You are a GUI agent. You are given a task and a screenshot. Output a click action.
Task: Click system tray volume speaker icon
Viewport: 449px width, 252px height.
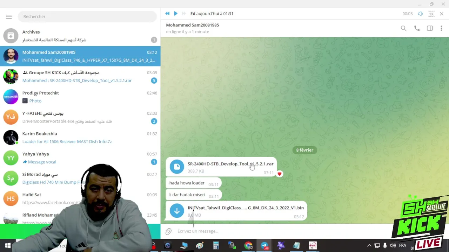coord(393,246)
